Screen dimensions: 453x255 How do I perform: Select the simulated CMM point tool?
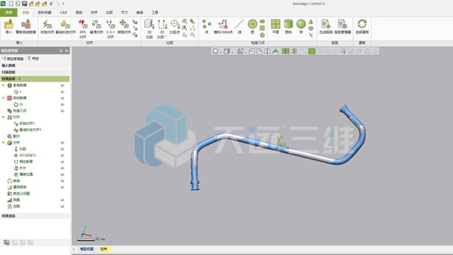223,27
